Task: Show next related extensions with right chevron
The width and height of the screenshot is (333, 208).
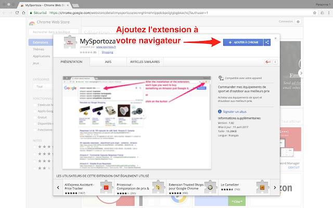Action: (x=275, y=187)
